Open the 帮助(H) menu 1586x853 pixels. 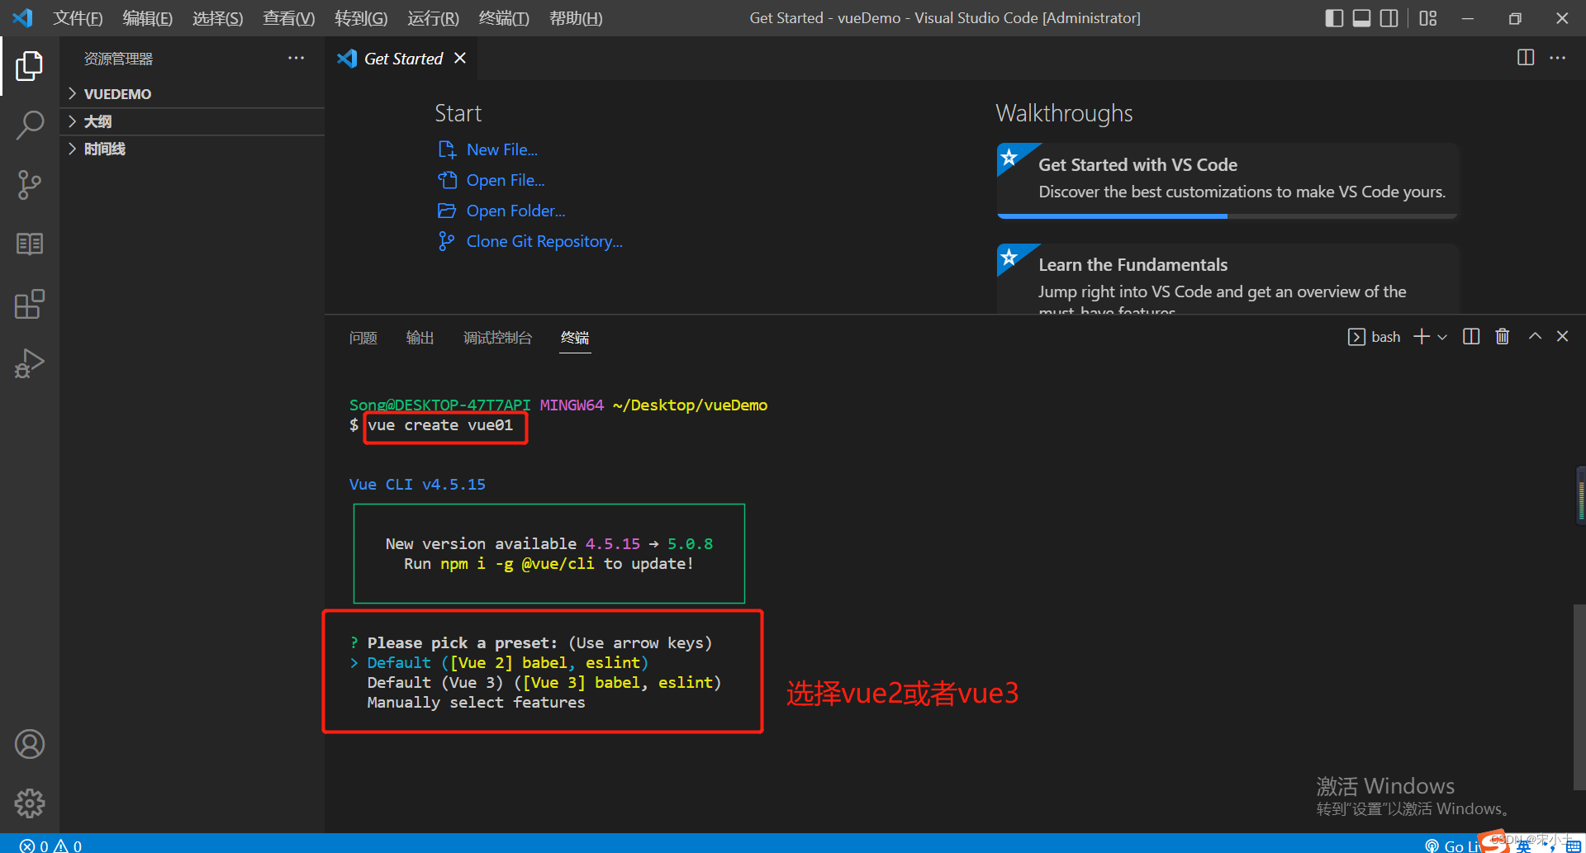click(x=576, y=18)
